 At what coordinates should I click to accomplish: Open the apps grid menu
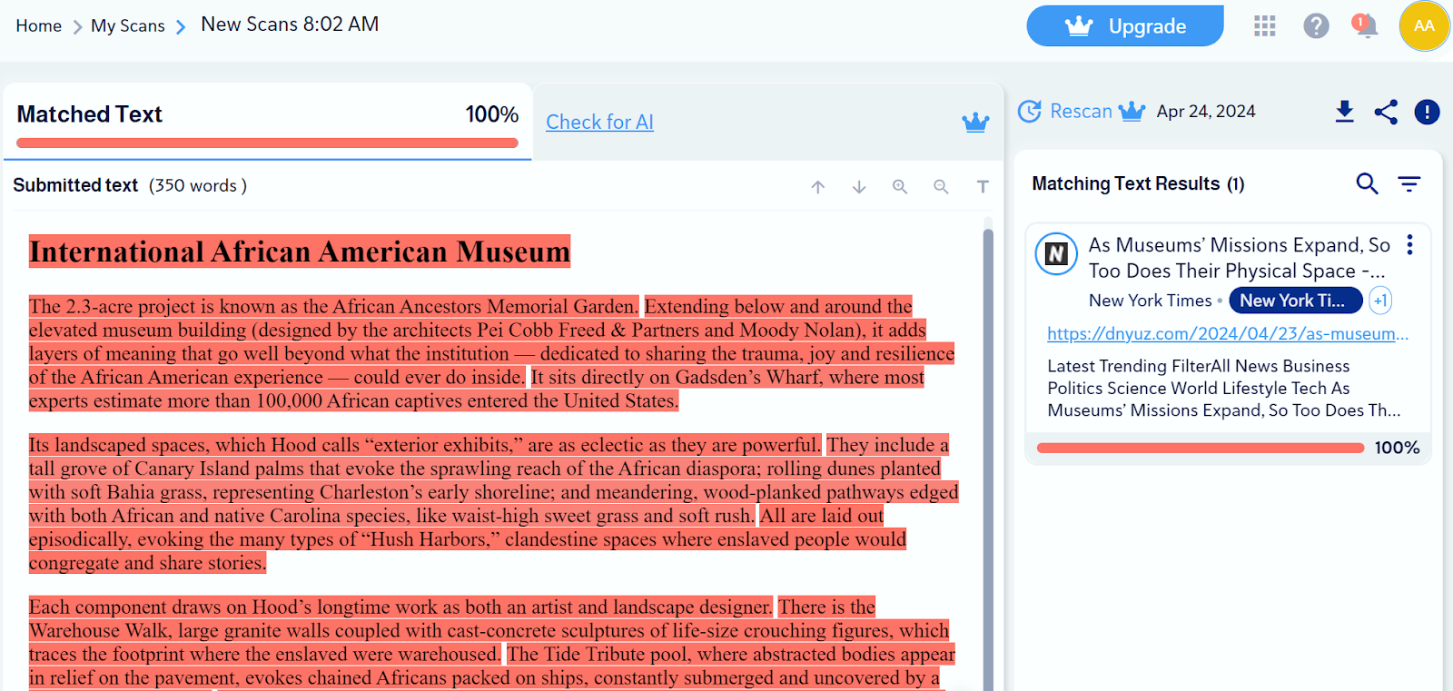coord(1265,25)
